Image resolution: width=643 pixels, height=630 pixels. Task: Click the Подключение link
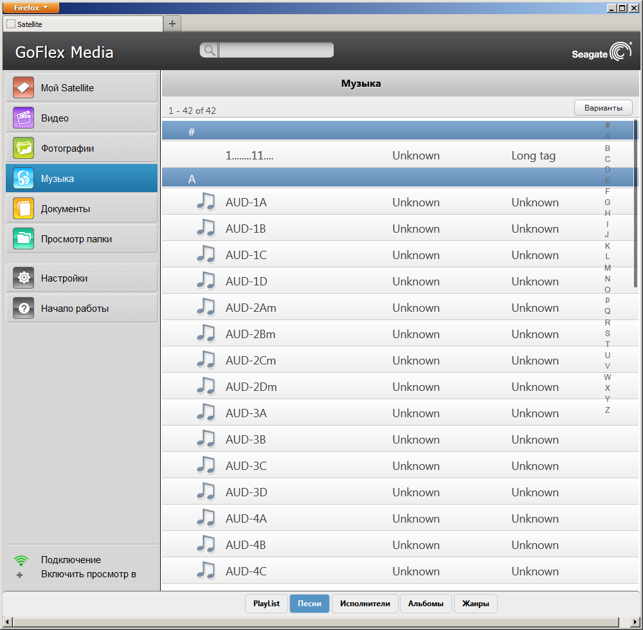coord(71,560)
